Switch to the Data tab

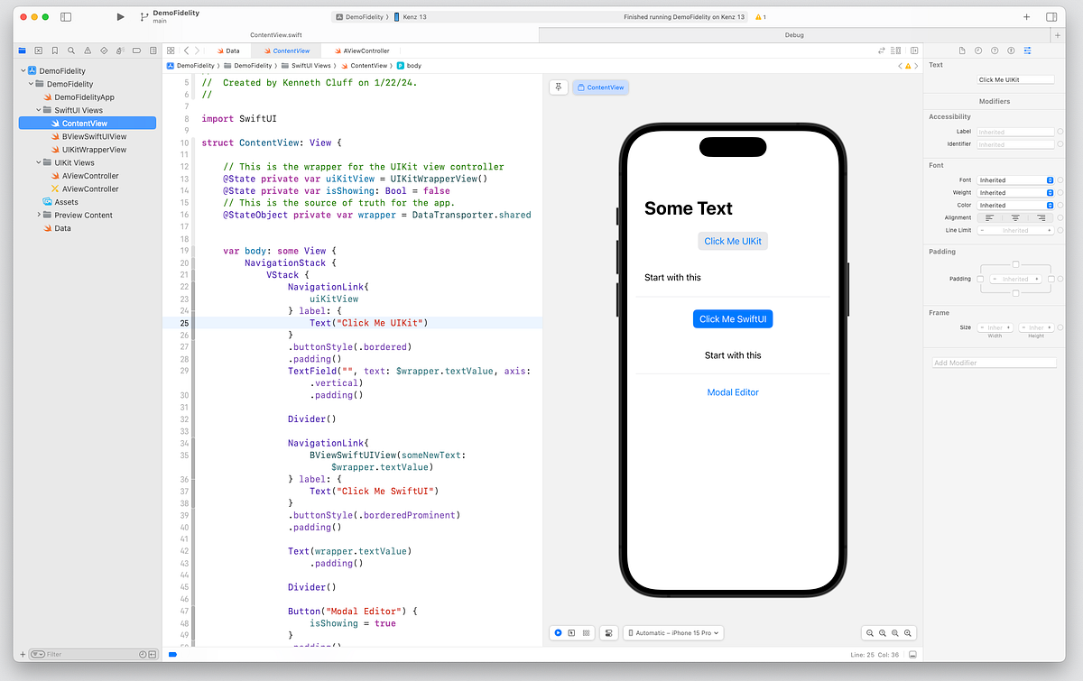pyautogui.click(x=229, y=51)
